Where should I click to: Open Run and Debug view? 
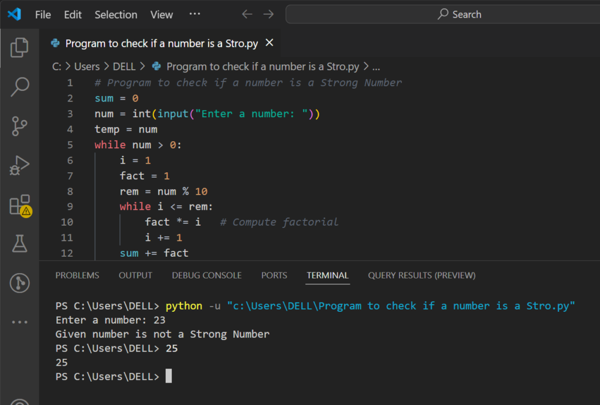click(19, 165)
